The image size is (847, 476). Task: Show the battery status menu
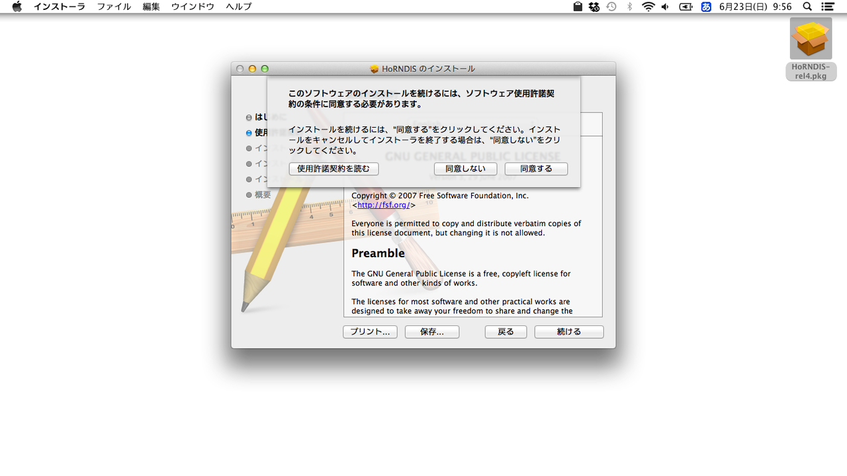point(686,7)
